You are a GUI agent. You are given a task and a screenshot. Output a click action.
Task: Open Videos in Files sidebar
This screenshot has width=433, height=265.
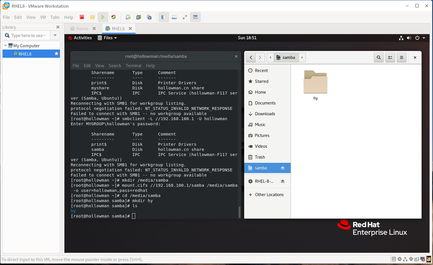tap(267, 146)
